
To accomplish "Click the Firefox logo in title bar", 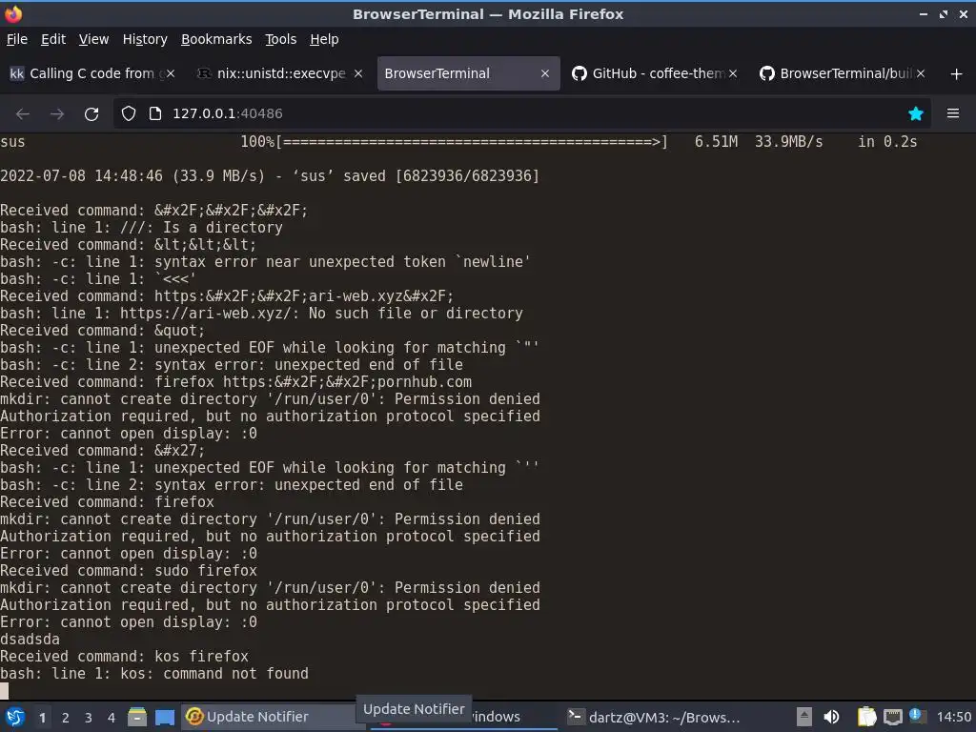I will pyautogui.click(x=13, y=13).
